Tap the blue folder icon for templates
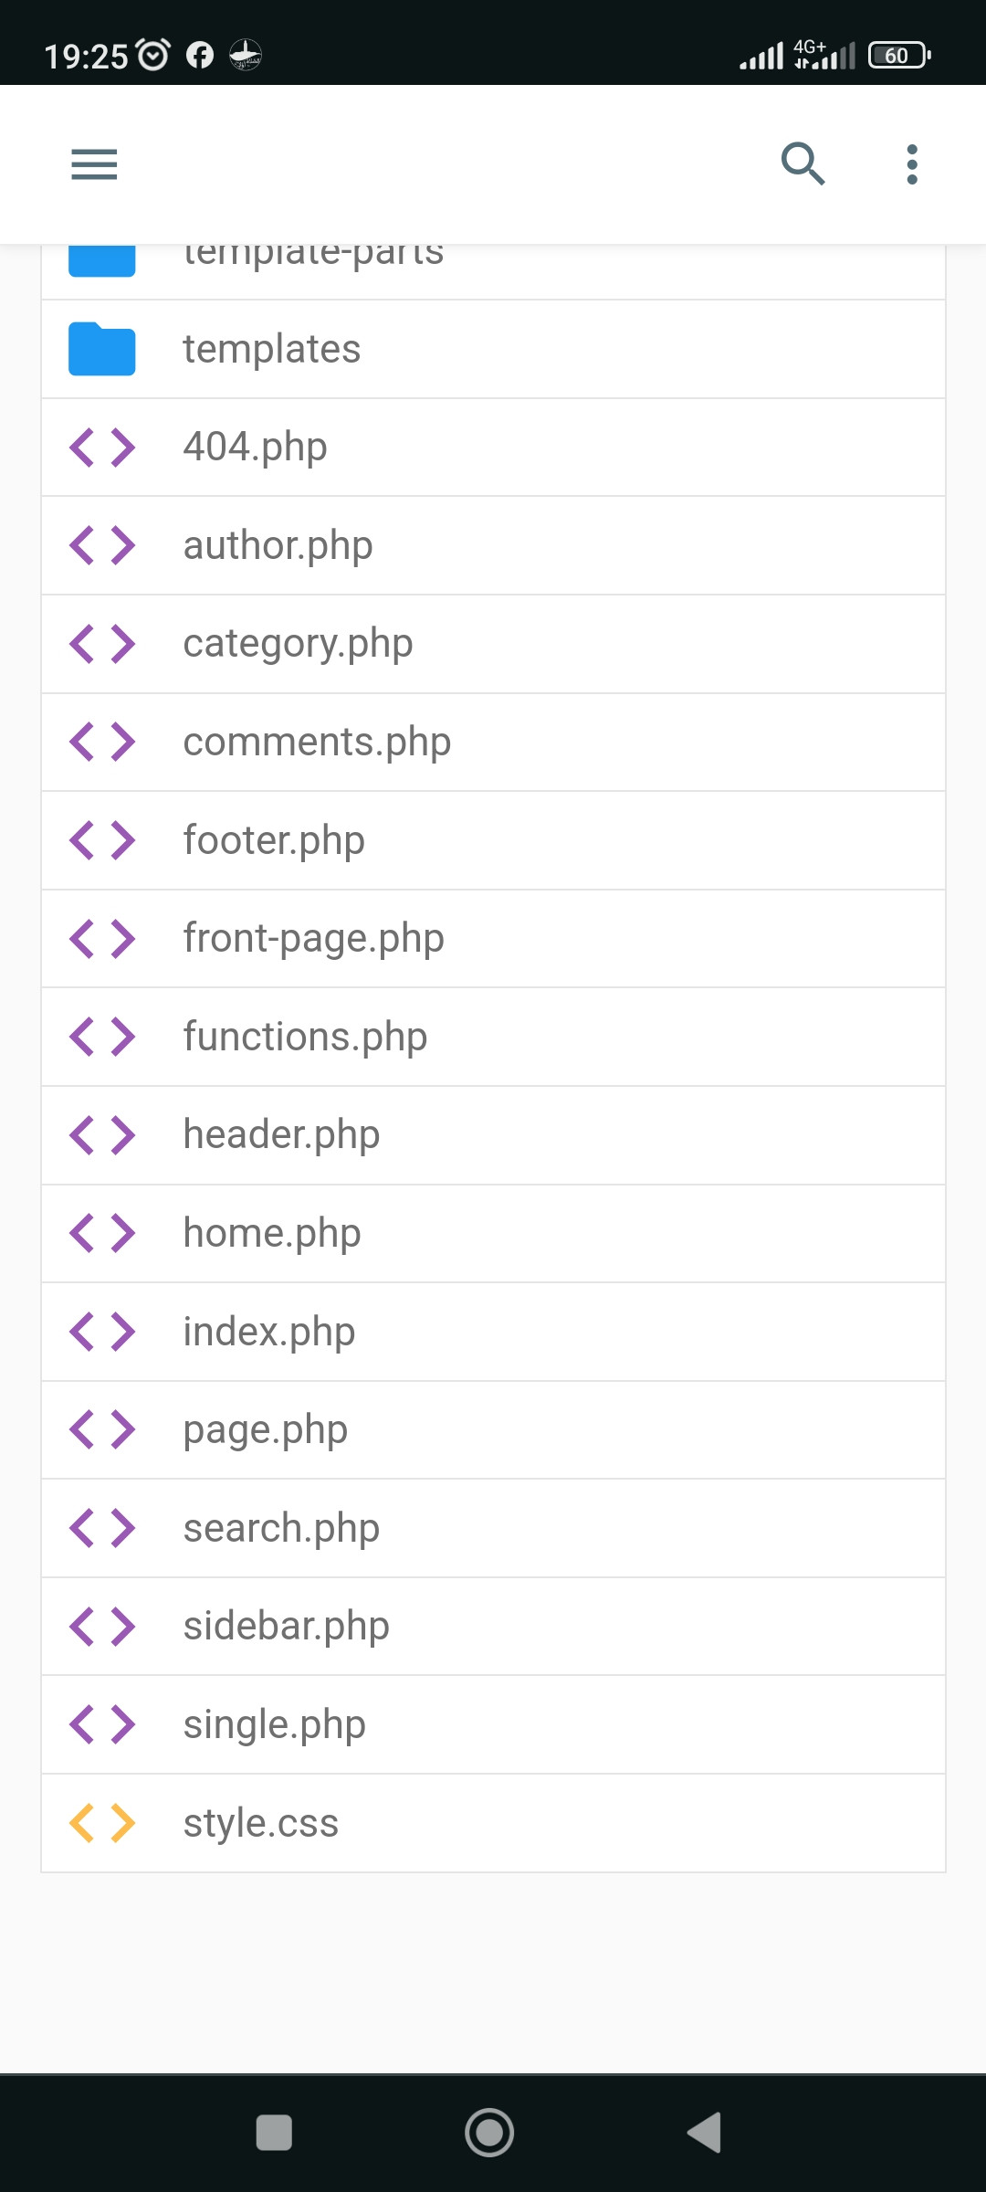 pos(101,348)
